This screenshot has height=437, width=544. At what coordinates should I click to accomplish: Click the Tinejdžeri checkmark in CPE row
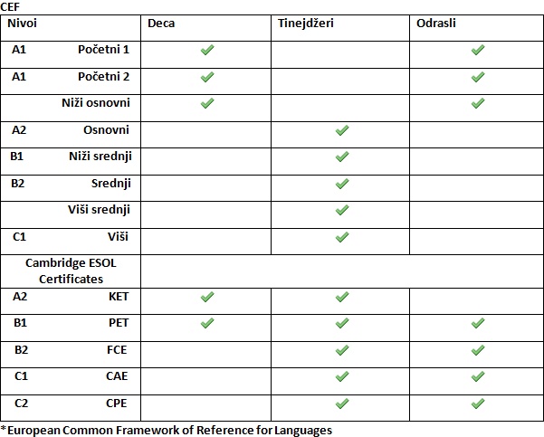(x=342, y=404)
